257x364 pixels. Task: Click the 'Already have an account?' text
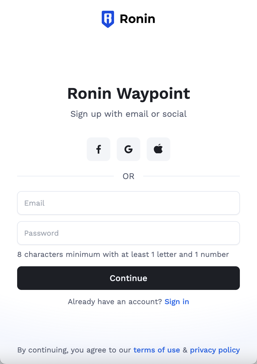click(x=115, y=302)
